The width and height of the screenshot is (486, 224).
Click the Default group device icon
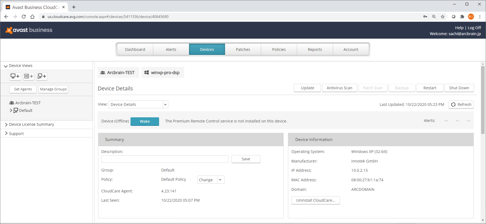click(x=16, y=111)
